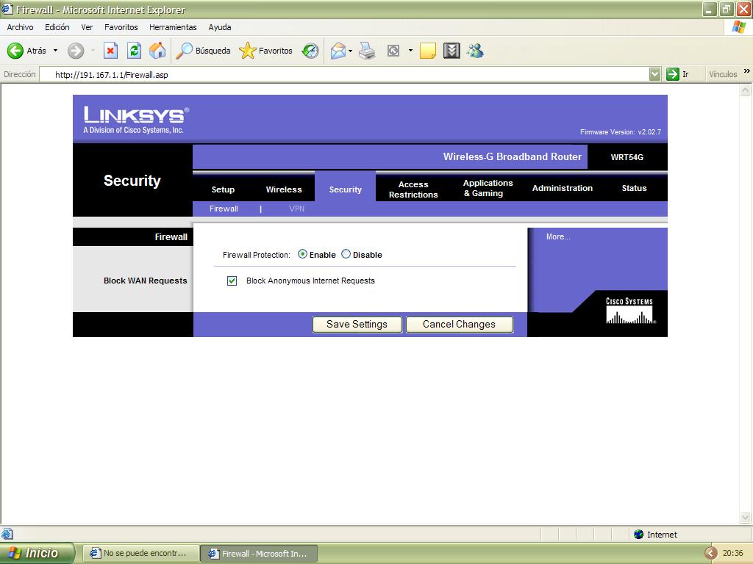Click the Inicio start button
753x564 pixels.
coord(38,553)
